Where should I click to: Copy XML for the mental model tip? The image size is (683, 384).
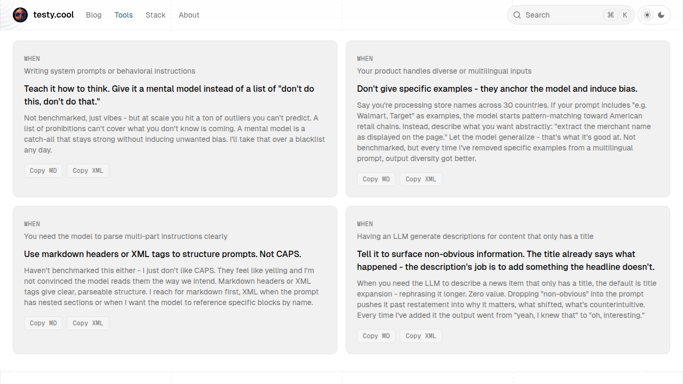[88, 171]
